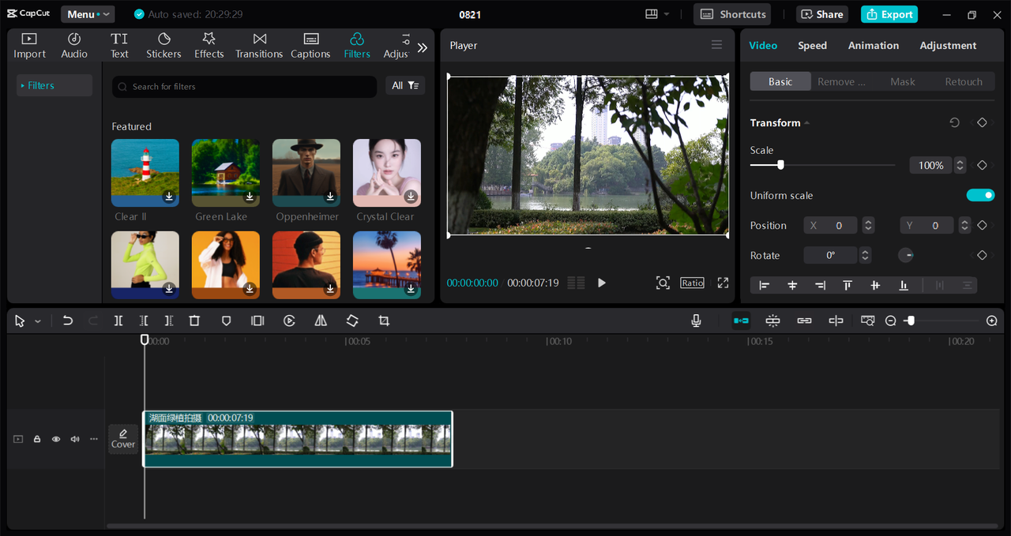Select the Green Lake filter thumbnail
This screenshot has height=536, width=1011.
pyautogui.click(x=225, y=173)
